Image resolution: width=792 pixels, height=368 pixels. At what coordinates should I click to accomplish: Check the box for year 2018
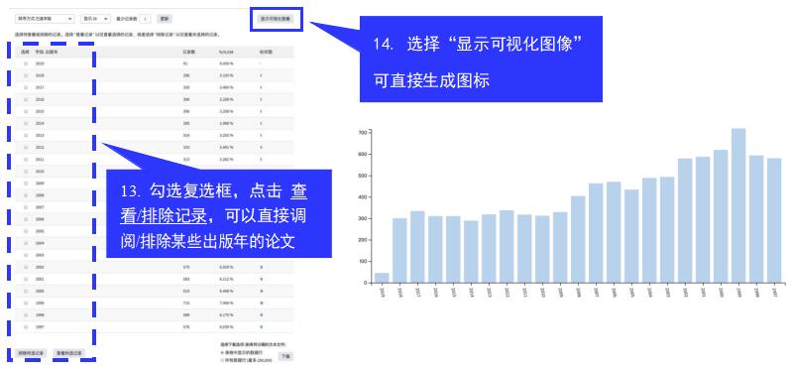pyautogui.click(x=26, y=75)
